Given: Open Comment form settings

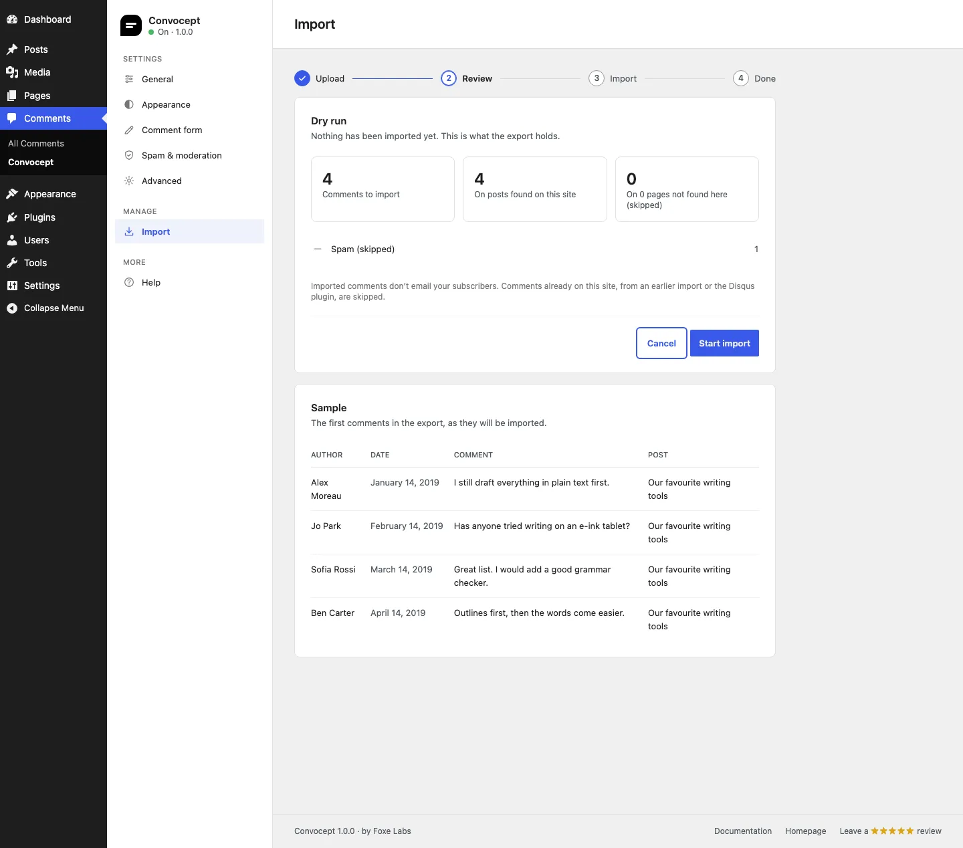Looking at the screenshot, I should click(x=189, y=130).
